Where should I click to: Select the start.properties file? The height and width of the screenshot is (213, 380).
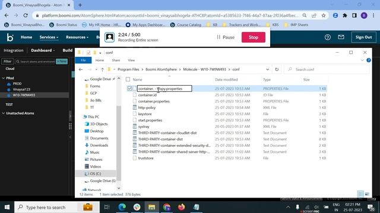150,120
